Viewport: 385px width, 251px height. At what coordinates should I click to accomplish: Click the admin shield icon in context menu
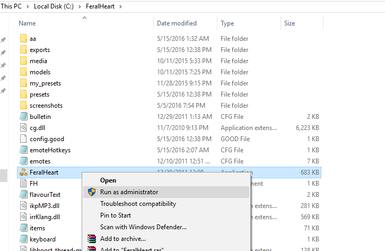(x=92, y=192)
